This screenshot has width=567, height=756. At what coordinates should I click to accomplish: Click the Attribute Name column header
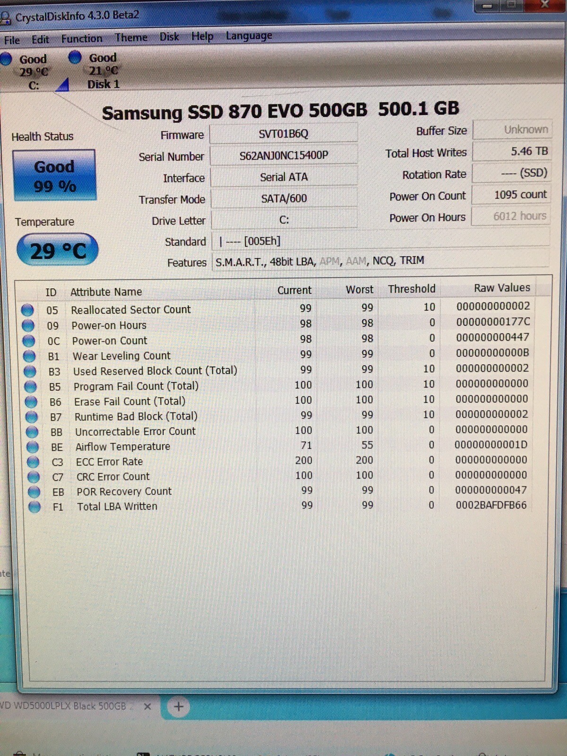tap(106, 292)
